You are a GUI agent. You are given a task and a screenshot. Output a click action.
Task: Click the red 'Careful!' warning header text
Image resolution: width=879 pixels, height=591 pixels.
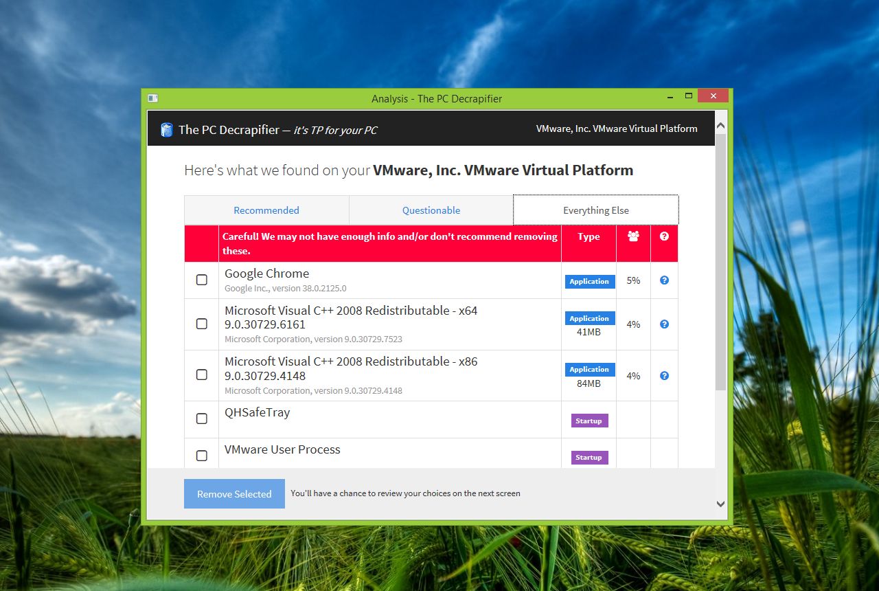click(x=389, y=243)
